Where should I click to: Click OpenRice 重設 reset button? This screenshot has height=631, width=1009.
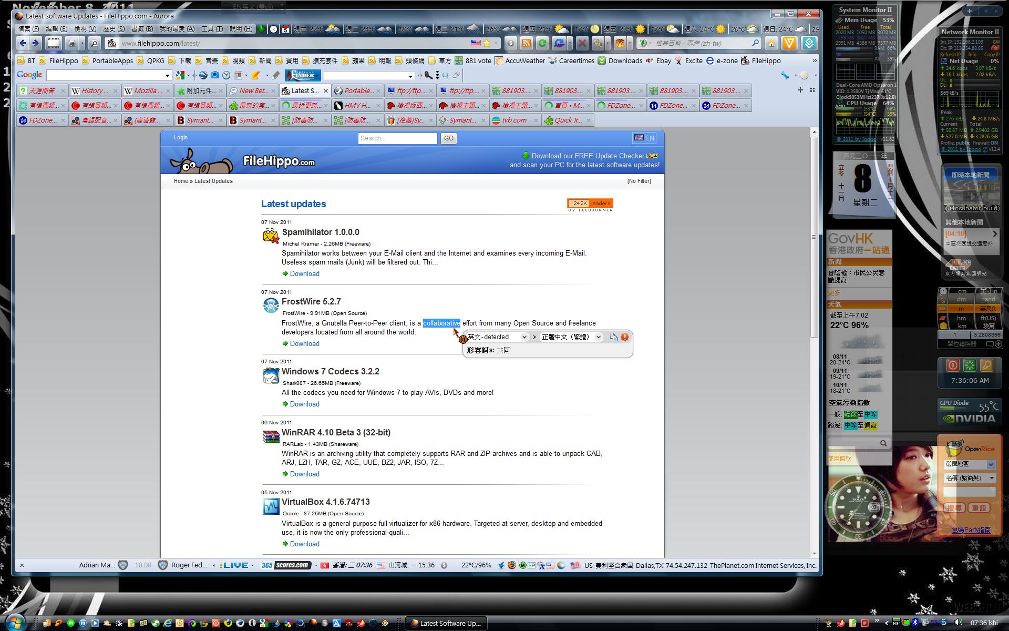point(979,508)
